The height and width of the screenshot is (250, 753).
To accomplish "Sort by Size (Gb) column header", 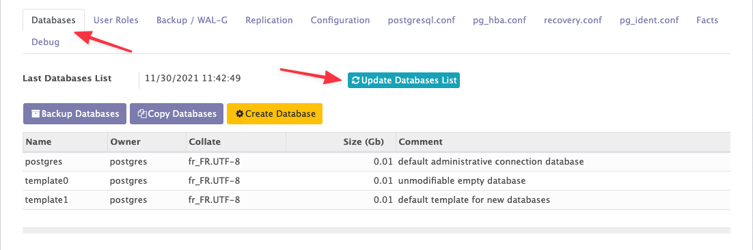I will point(340,142).
